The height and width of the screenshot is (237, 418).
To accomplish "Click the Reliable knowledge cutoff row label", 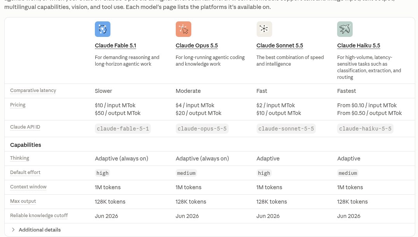I will [x=39, y=216].
